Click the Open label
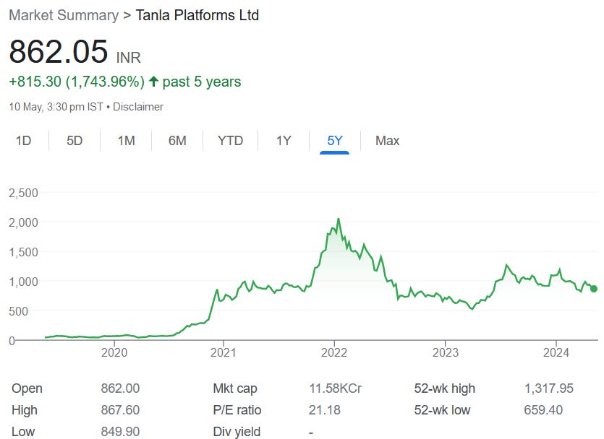This screenshot has width=604, height=439. click(27, 388)
